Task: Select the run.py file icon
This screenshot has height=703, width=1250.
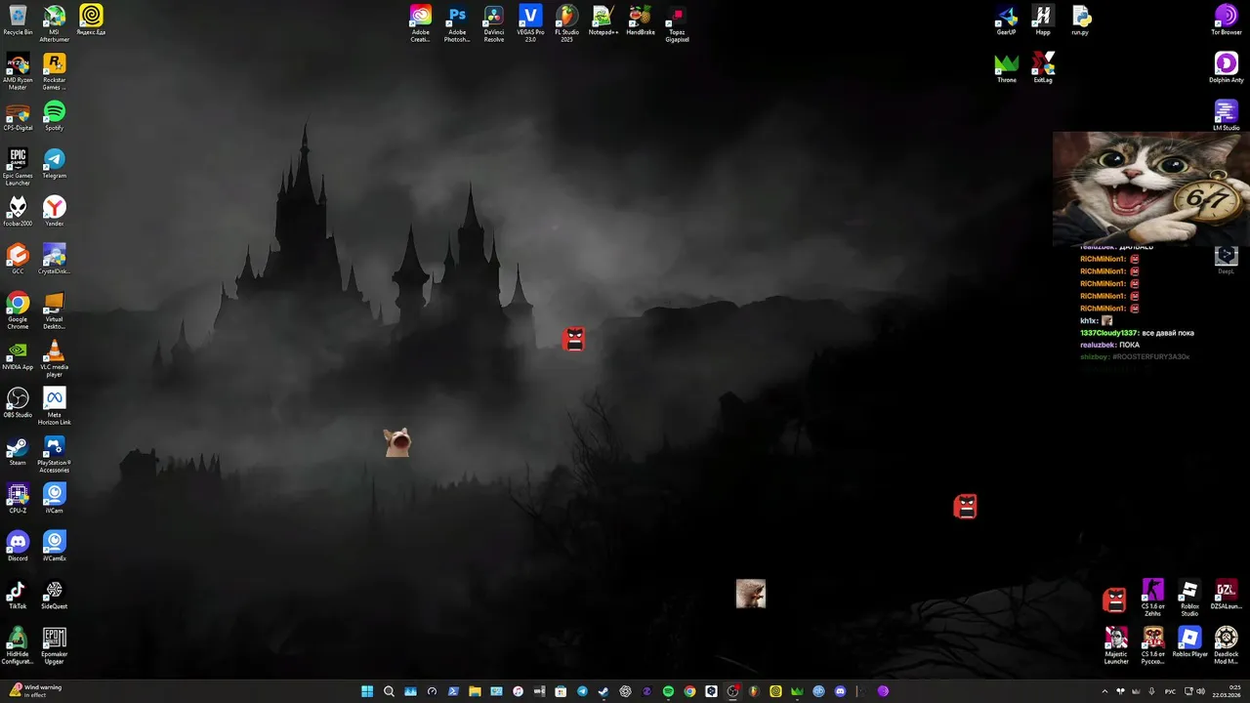Action: (x=1080, y=21)
